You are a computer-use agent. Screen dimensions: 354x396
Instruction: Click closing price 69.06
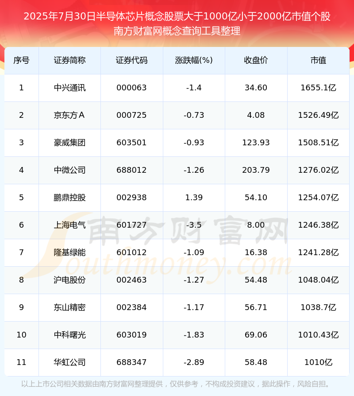256,335
